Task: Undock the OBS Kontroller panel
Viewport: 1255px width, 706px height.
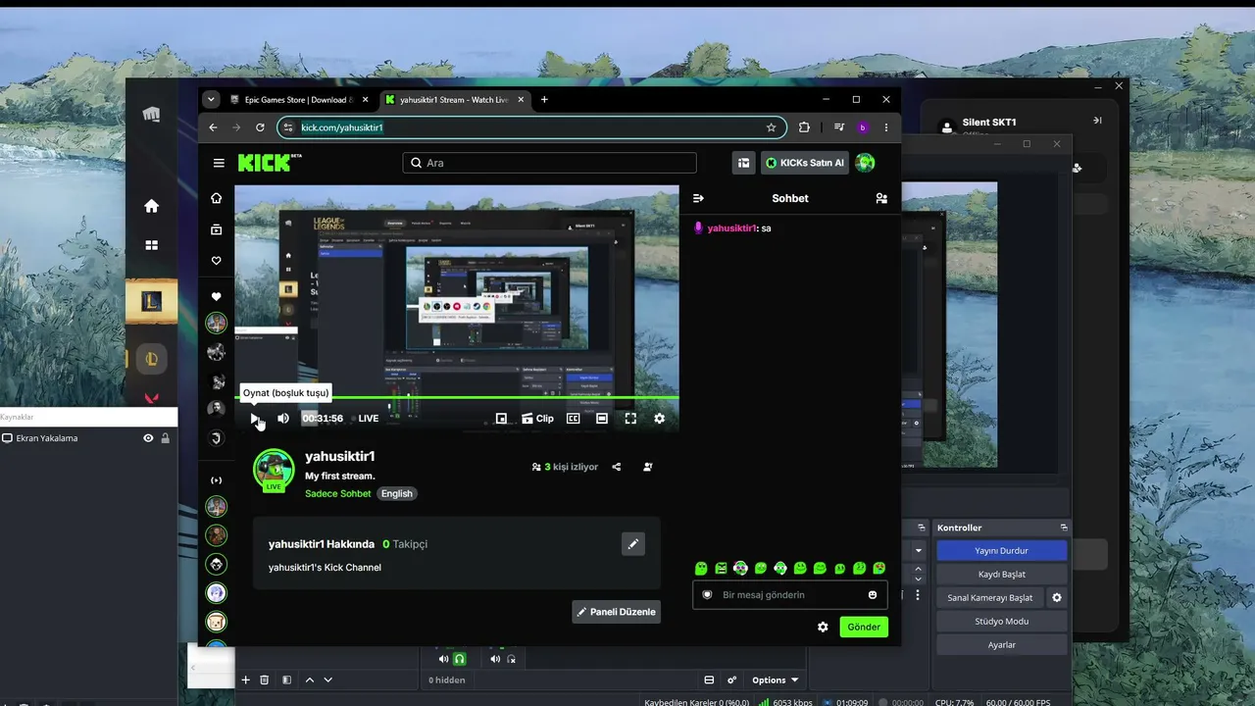Action: (x=1064, y=528)
